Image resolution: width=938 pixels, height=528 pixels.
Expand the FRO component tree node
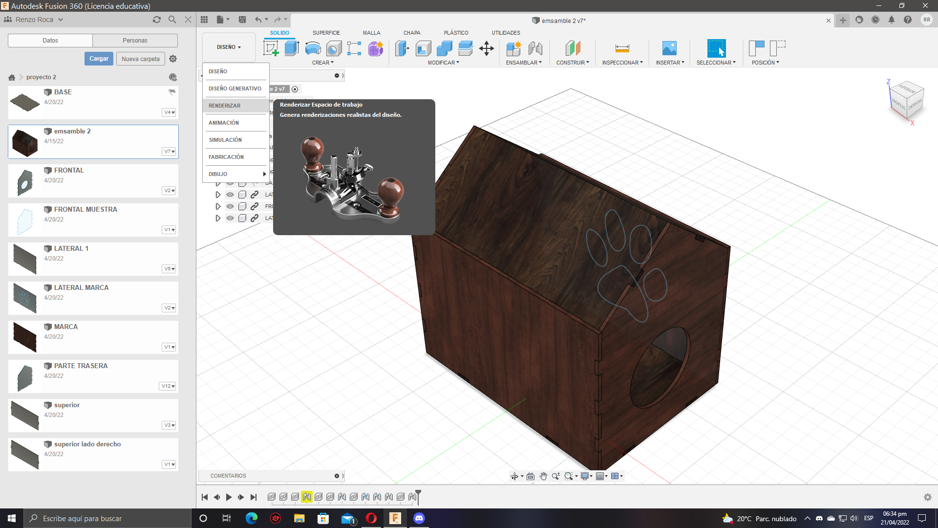click(x=218, y=206)
